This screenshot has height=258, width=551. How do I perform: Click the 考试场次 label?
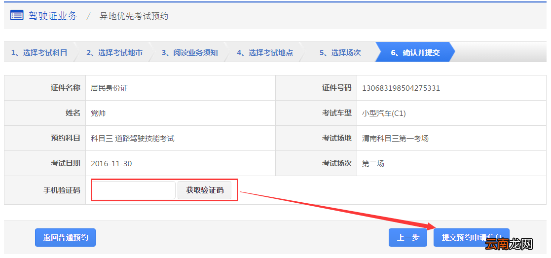(x=336, y=163)
